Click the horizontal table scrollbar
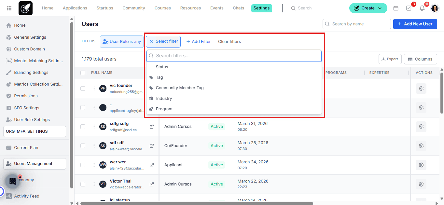Image resolution: width=444 pixels, height=205 pixels. click(197, 203)
